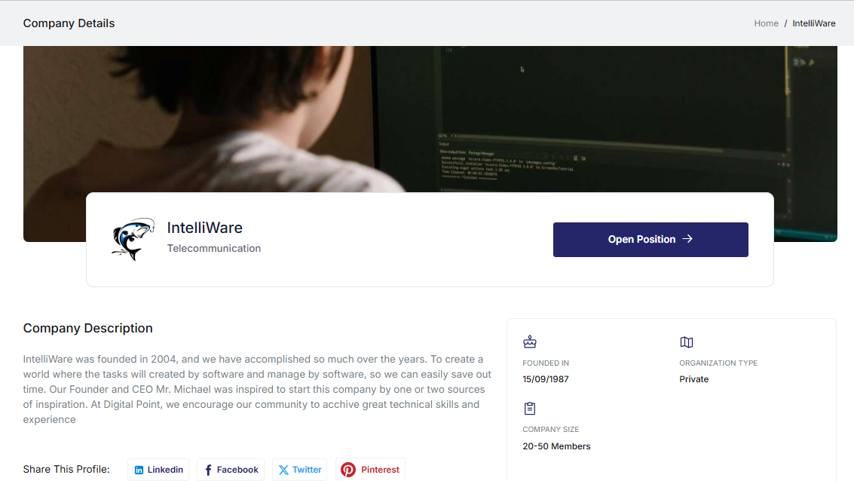Click the cake icon above Founded In
The image size is (854, 481).
[530, 342]
